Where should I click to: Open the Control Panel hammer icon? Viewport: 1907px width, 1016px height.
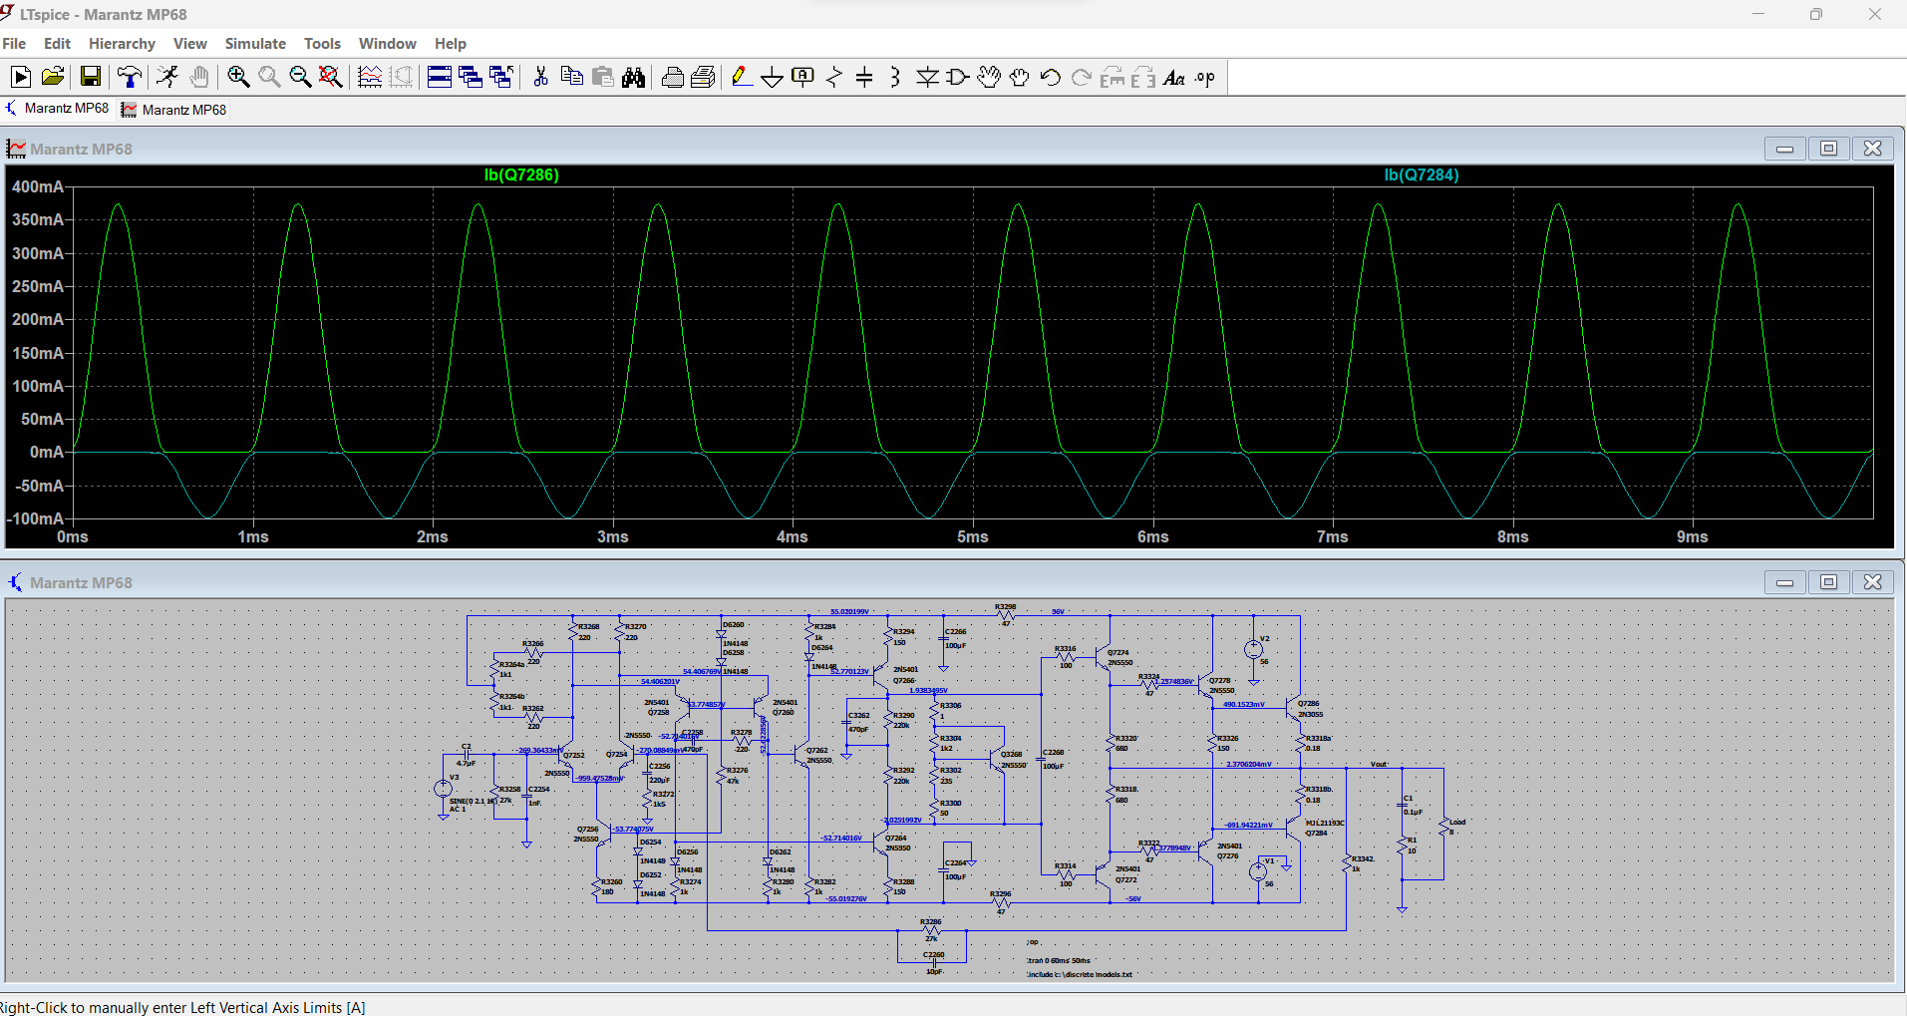130,78
